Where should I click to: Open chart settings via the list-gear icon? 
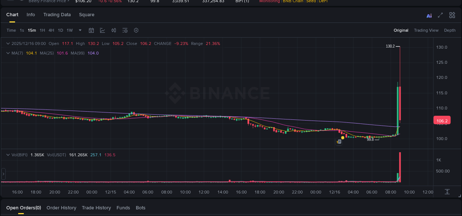click(125, 30)
